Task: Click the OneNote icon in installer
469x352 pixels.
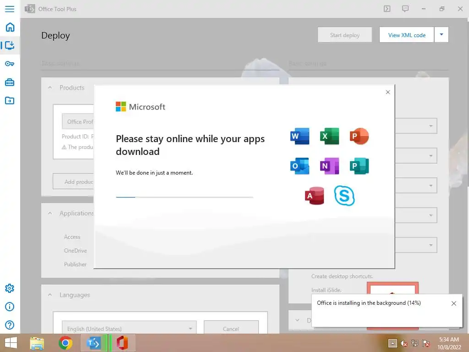Action: [x=329, y=166]
